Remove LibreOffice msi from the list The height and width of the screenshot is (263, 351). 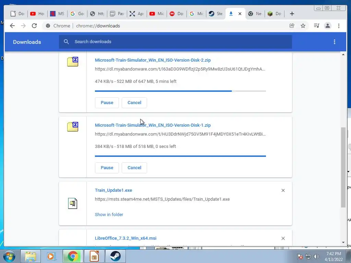(283, 238)
